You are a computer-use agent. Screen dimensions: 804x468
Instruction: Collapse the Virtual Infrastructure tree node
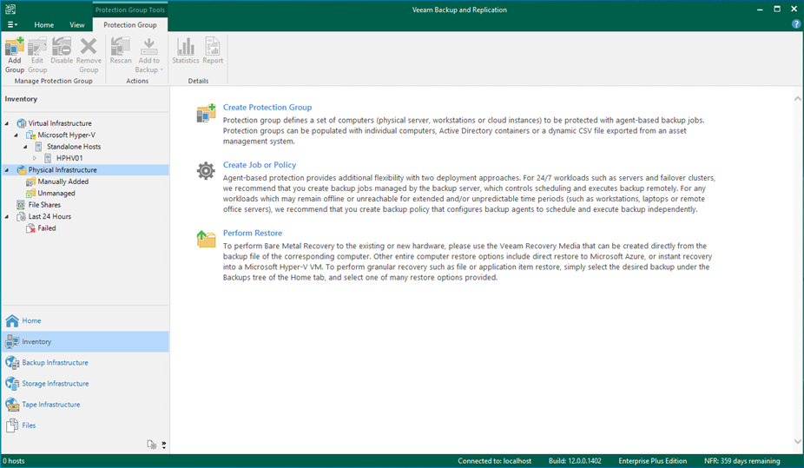pos(7,123)
